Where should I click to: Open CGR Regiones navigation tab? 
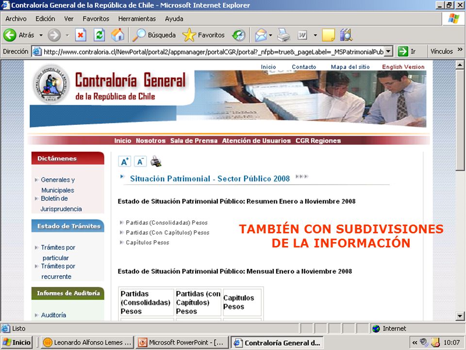point(318,141)
